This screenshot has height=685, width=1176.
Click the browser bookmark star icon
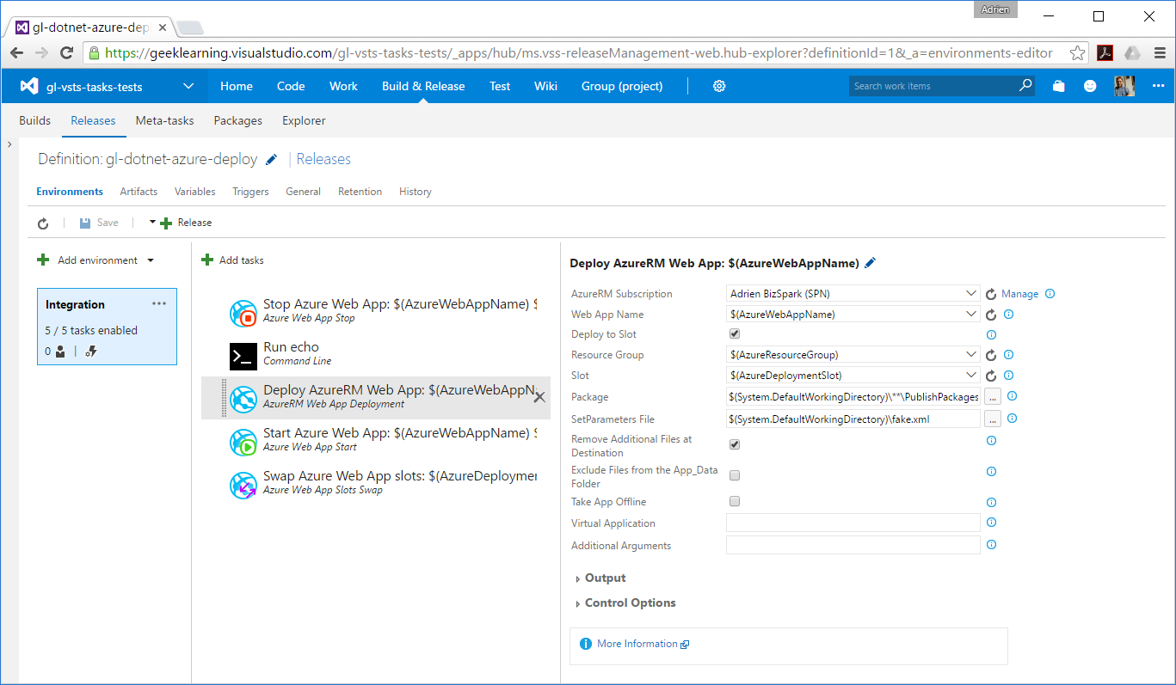[1077, 53]
